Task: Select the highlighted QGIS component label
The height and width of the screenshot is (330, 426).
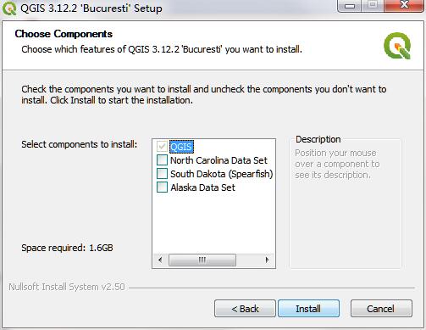Action: pos(181,147)
